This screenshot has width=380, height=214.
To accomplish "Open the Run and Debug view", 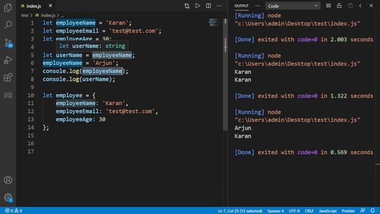I will (x=8, y=60).
